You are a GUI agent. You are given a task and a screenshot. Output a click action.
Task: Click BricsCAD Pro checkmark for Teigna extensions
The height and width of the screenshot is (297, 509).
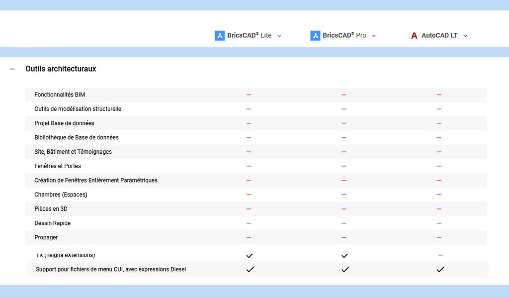345,256
